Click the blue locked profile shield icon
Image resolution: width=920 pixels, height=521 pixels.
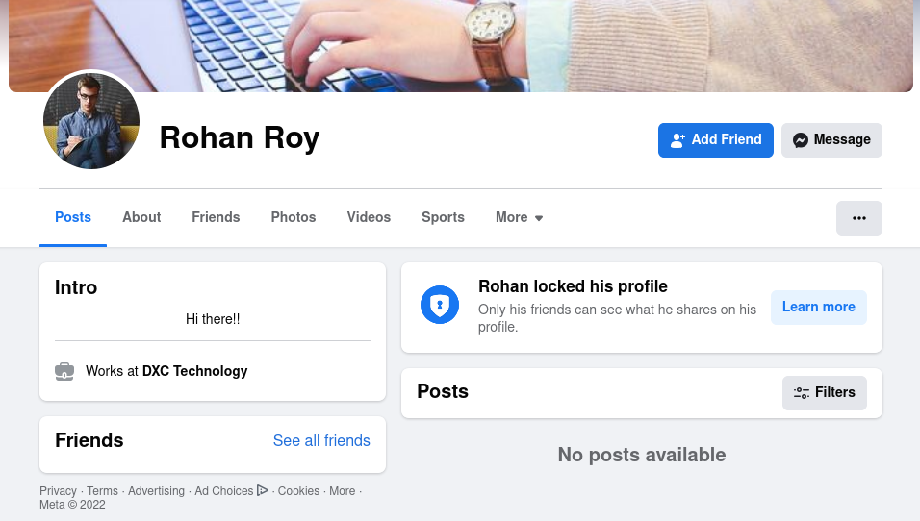[440, 305]
